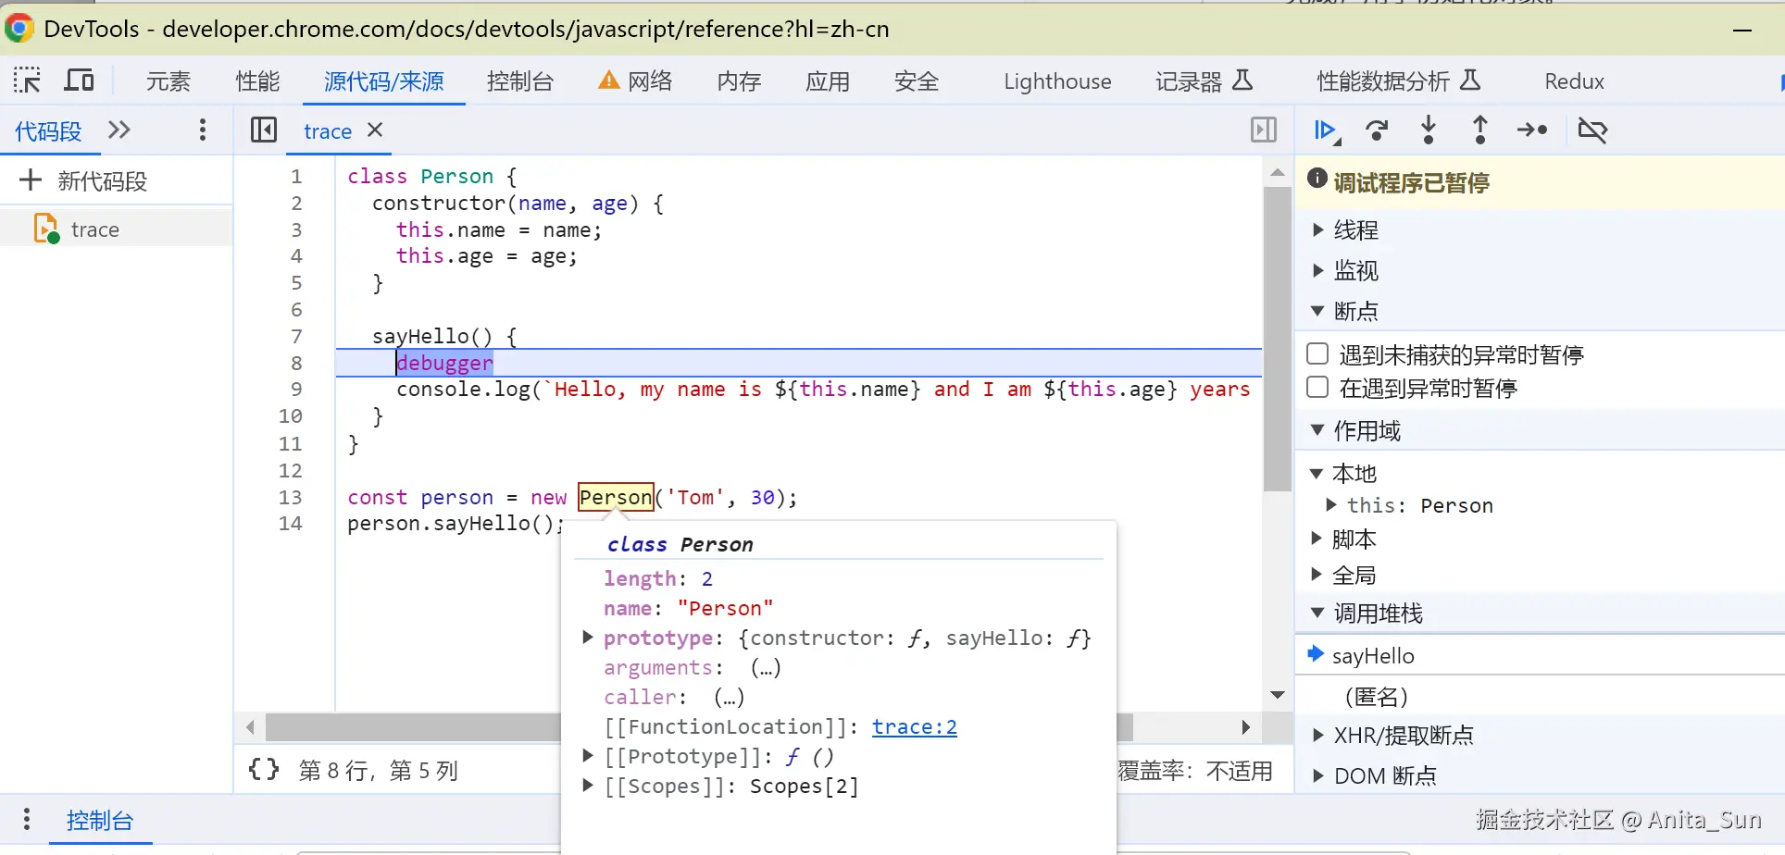Enable pause on uncaught exceptions checkbox
1785x855 pixels.
coord(1317,353)
